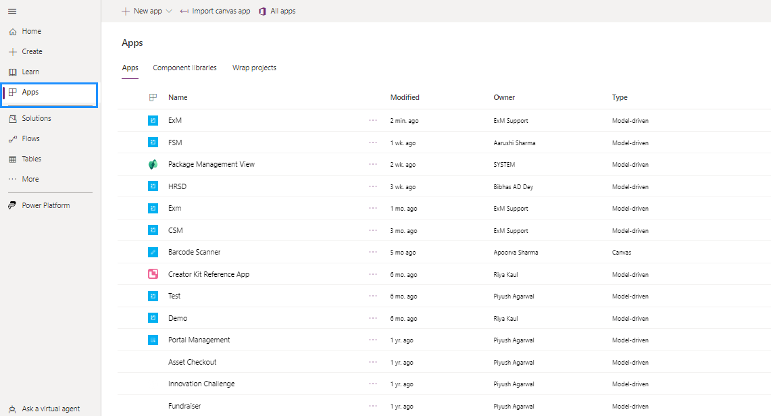Open the Exm app name
Image resolution: width=771 pixels, height=416 pixels.
tap(174, 208)
